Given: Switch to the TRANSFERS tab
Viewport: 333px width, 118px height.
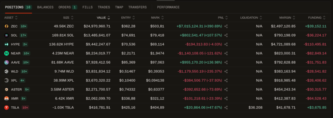Looking at the screenshot, I should (138, 7).
